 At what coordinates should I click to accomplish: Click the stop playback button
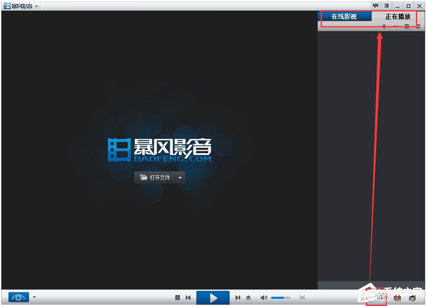178,298
